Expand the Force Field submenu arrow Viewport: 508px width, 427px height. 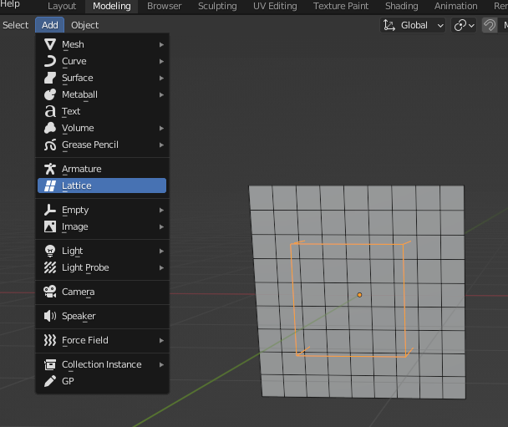[161, 340]
